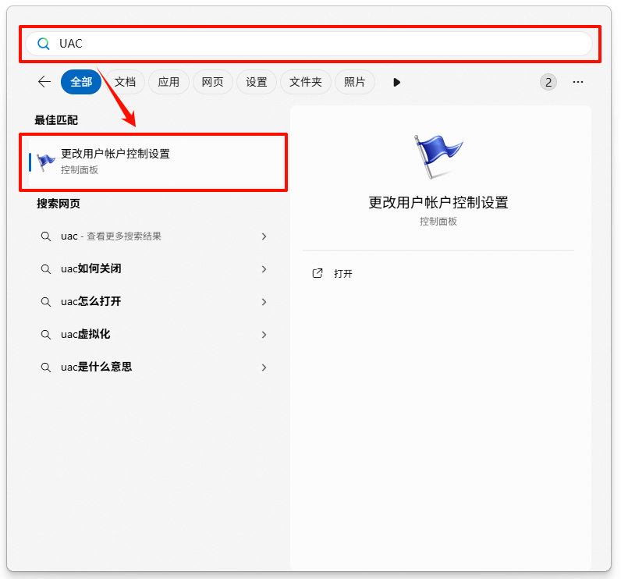621x579 pixels.
Task: Click the UAC search input field
Action: [309, 44]
